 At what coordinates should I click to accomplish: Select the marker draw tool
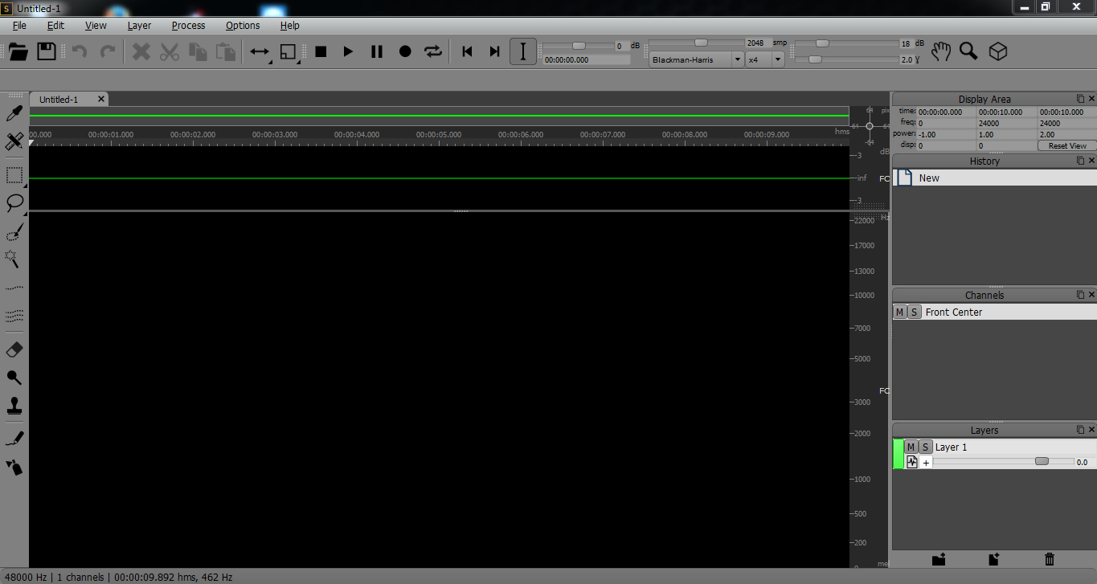(x=14, y=439)
